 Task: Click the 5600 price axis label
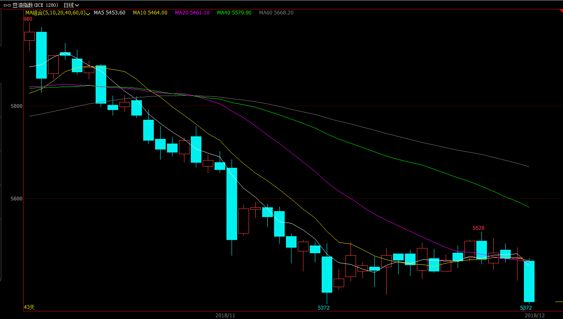17,198
